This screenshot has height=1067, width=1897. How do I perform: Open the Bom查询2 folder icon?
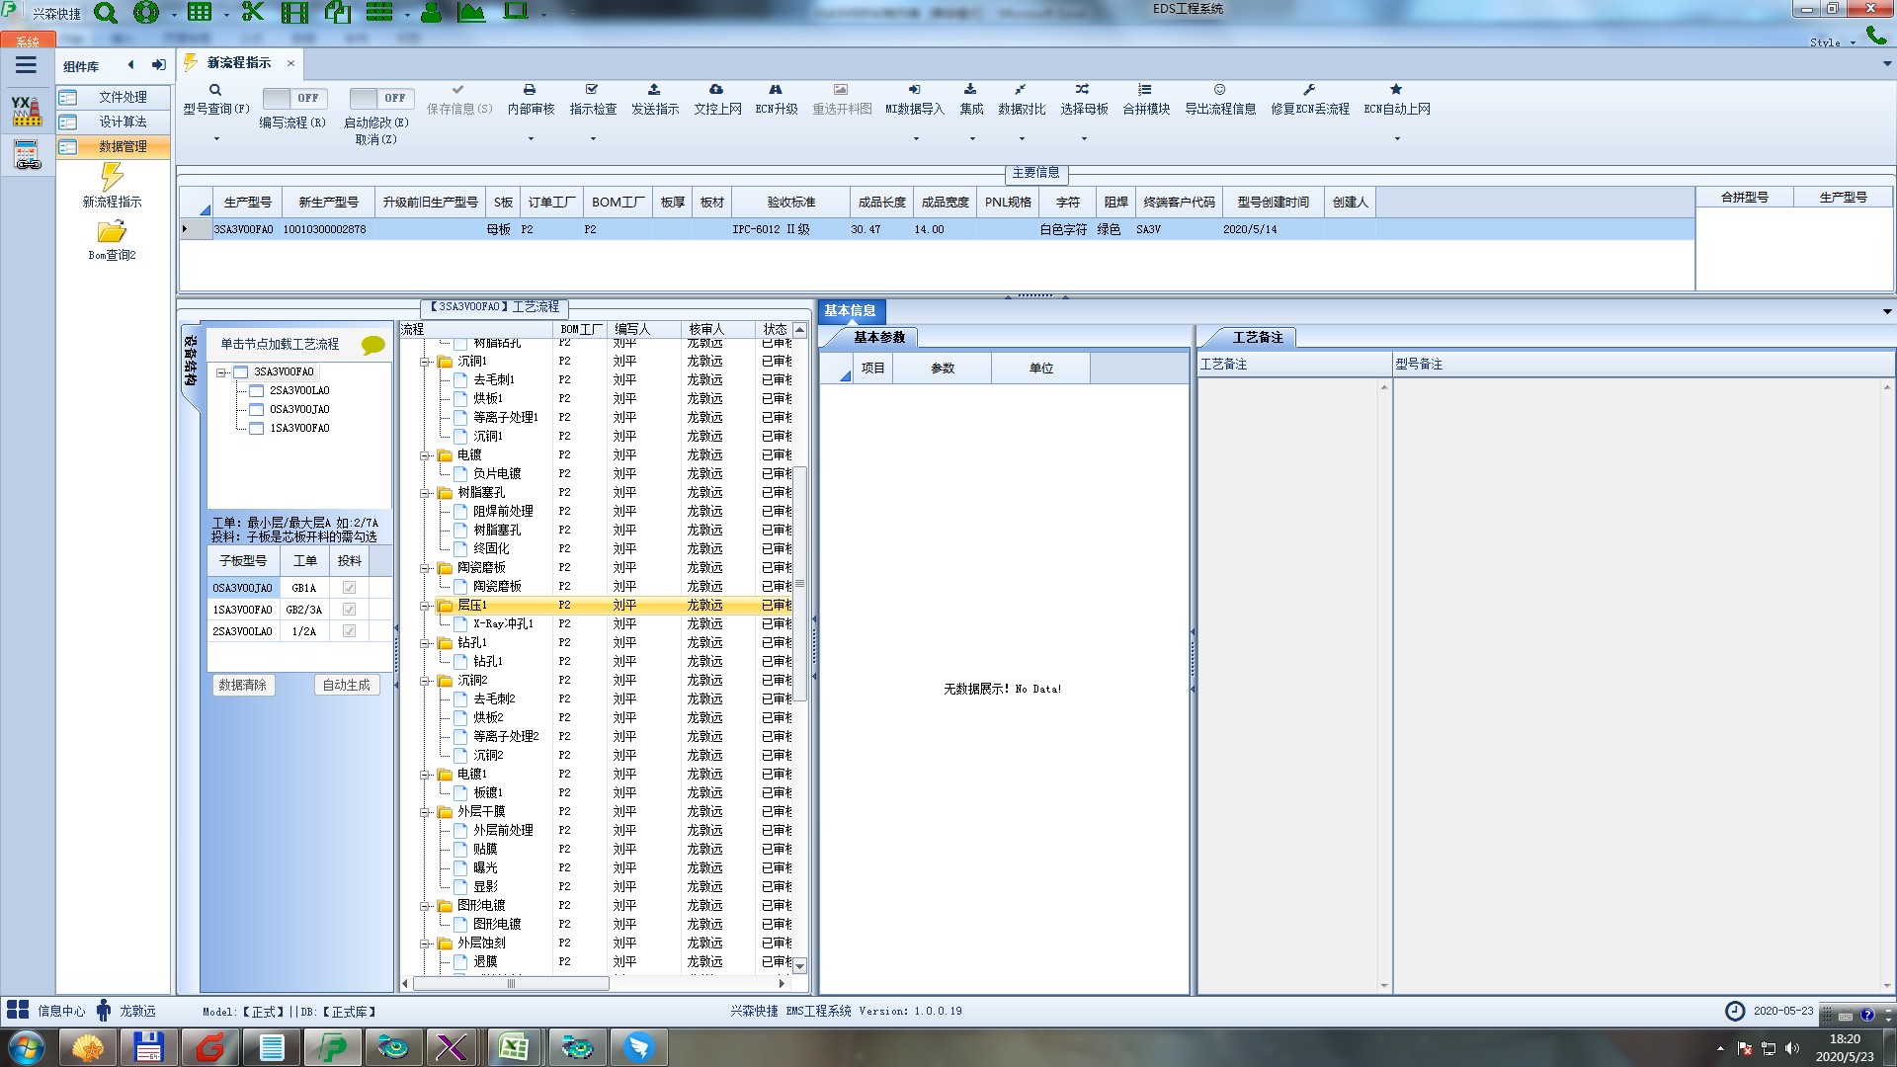(x=112, y=232)
